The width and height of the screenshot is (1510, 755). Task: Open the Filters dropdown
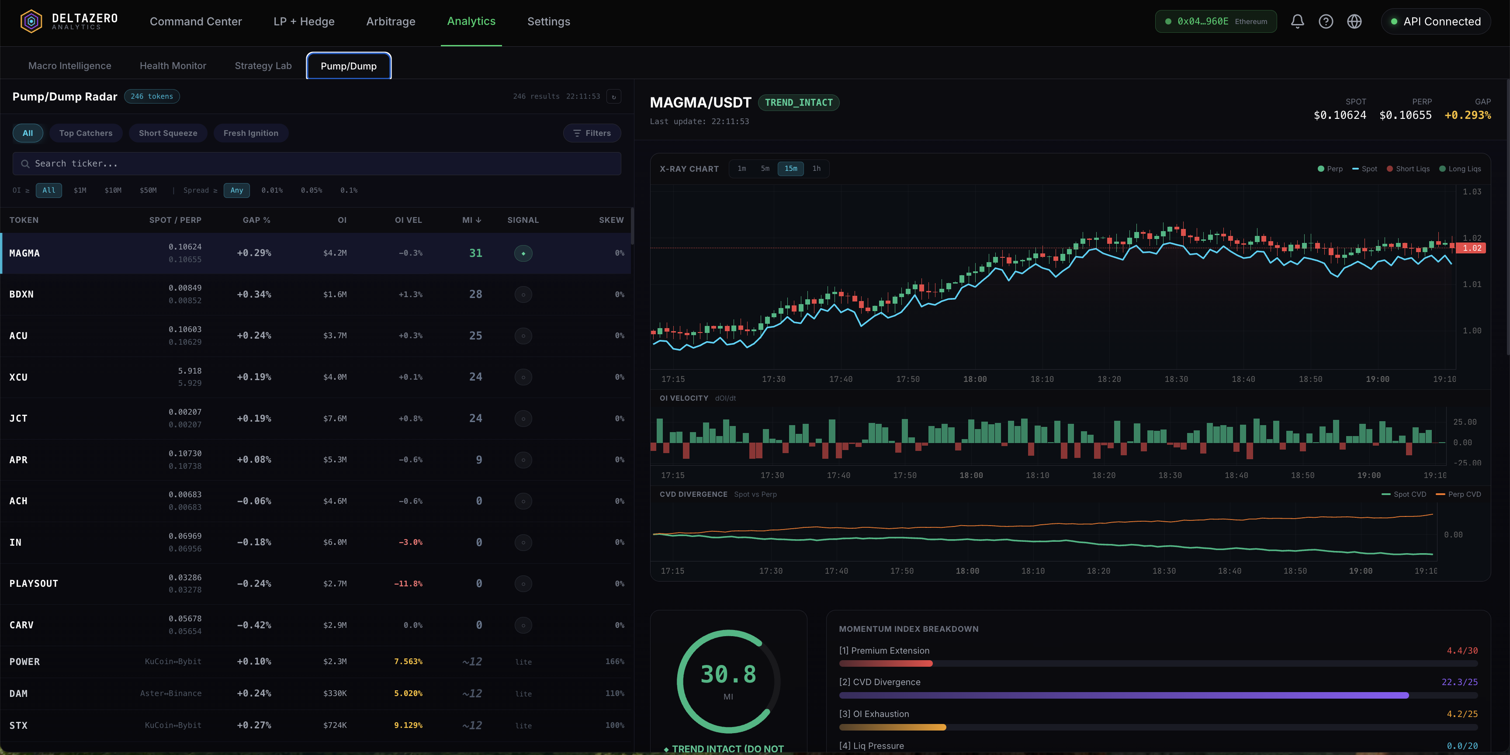pyautogui.click(x=592, y=133)
